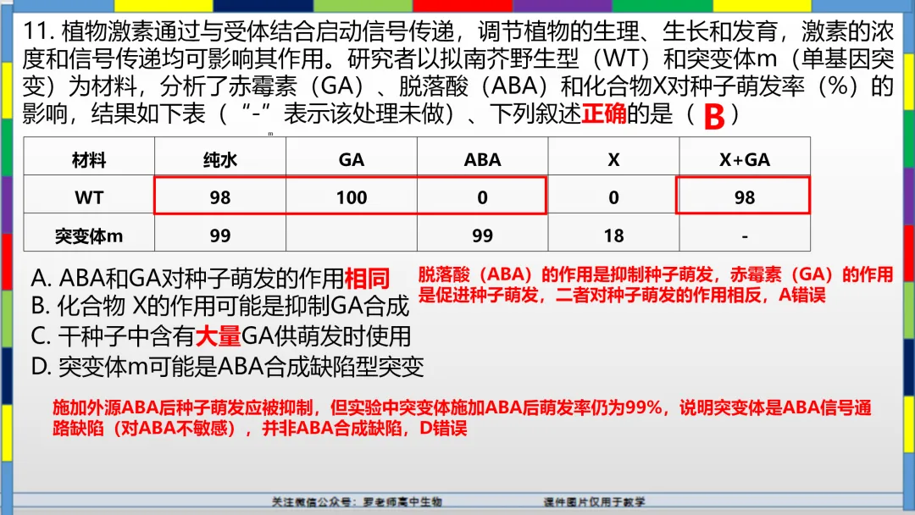Select the 'X+GA' column header
This screenshot has width=915, height=515.
coord(745,157)
